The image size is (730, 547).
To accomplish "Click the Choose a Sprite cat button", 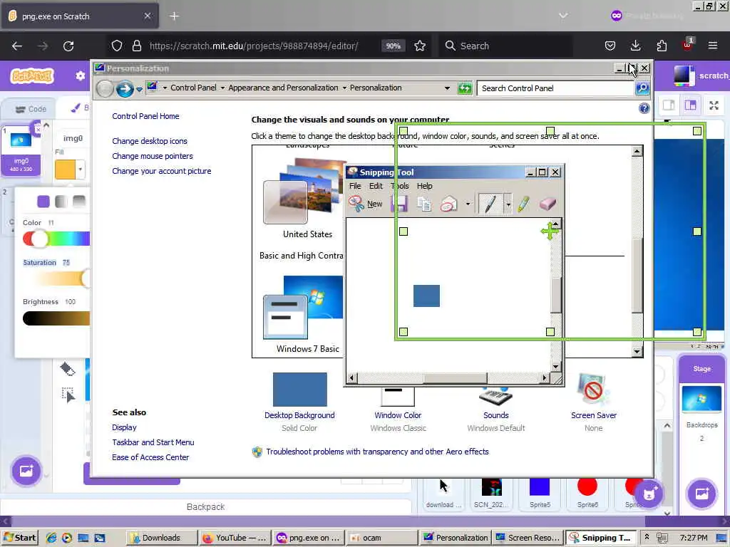I will coord(649,494).
